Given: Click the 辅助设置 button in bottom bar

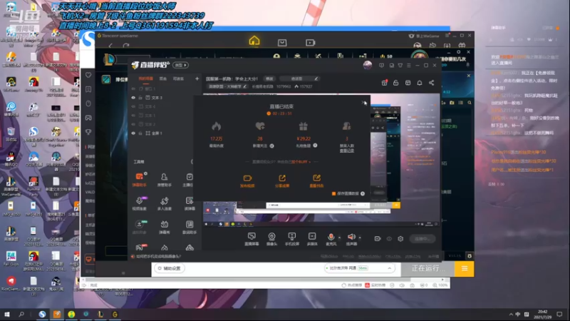Looking at the screenshot, I should [170, 268].
